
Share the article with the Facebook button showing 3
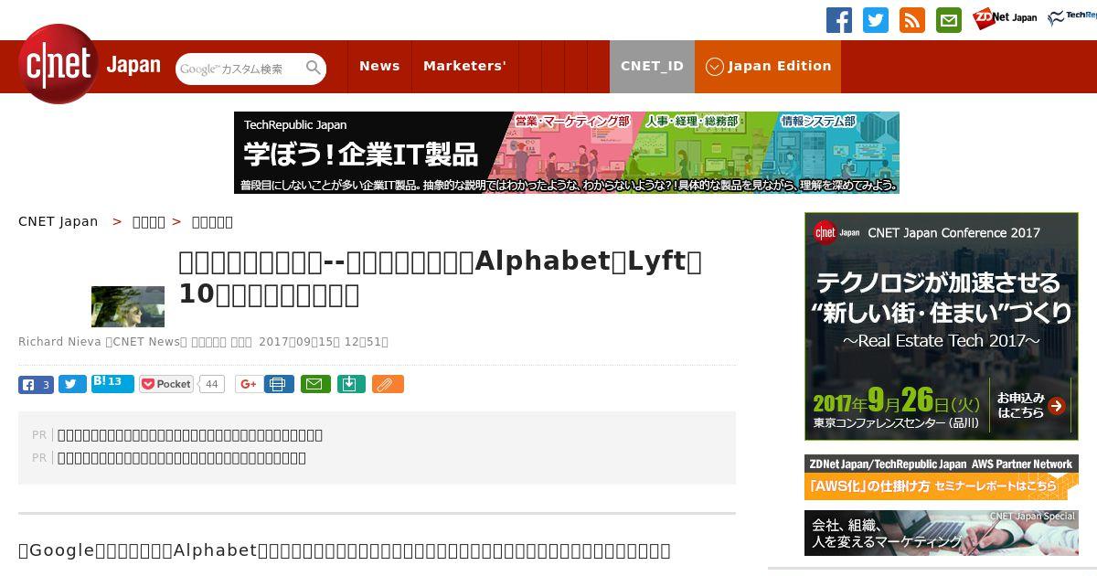36,385
